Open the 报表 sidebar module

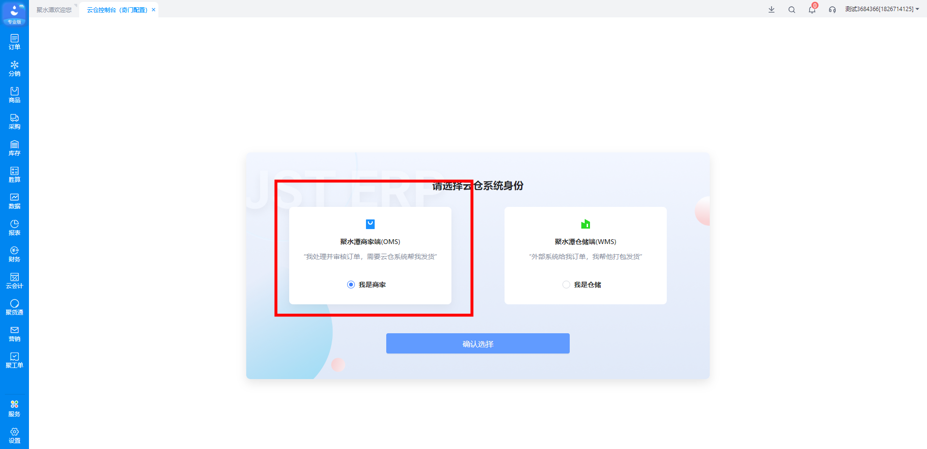pyautogui.click(x=14, y=228)
